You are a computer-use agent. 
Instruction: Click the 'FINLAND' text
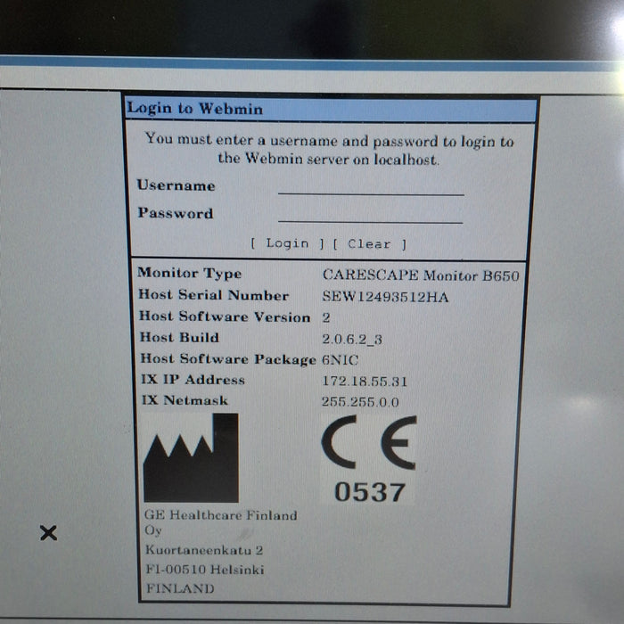180,588
